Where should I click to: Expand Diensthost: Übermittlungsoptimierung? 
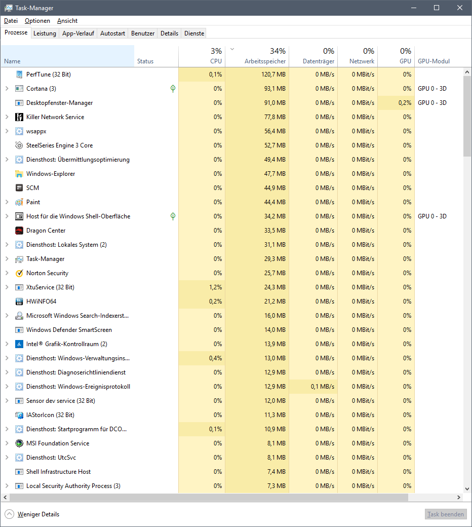[7, 159]
